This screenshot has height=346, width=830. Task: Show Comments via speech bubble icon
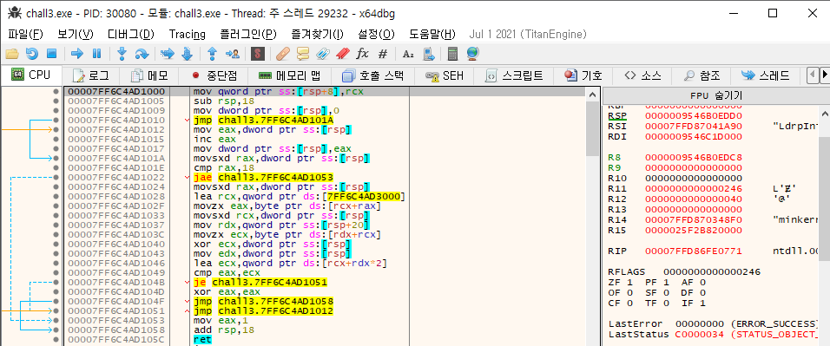[x=303, y=54]
